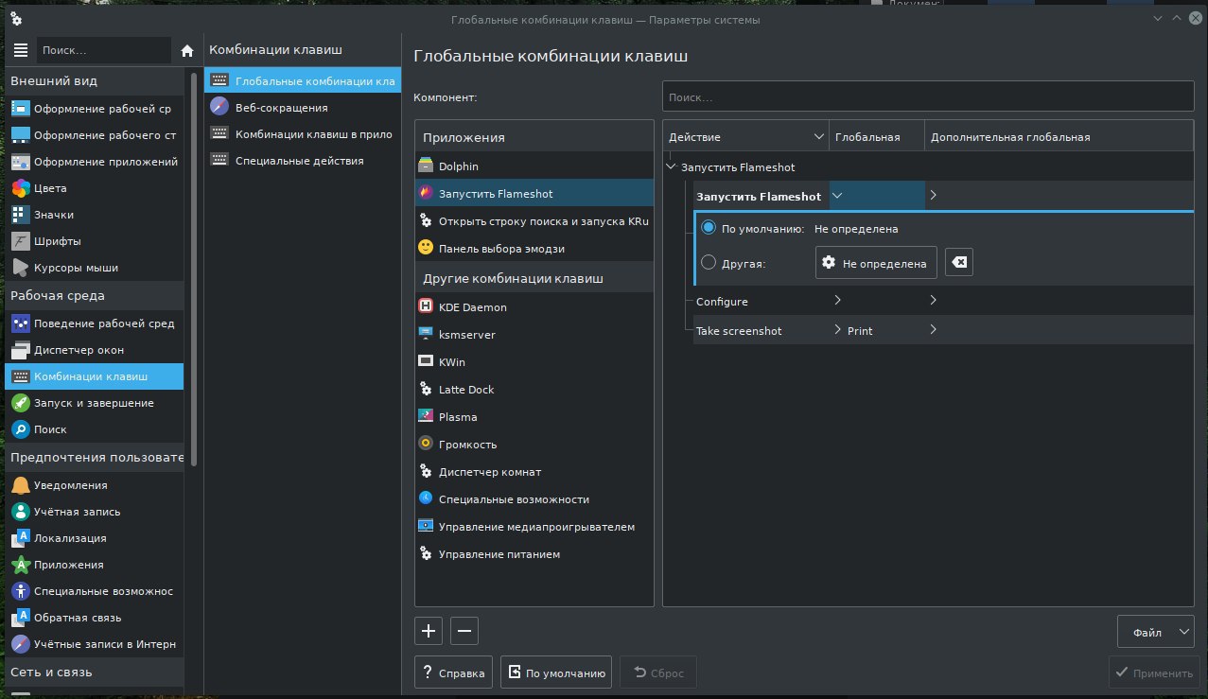Click the Глобальная column header

coord(877,137)
